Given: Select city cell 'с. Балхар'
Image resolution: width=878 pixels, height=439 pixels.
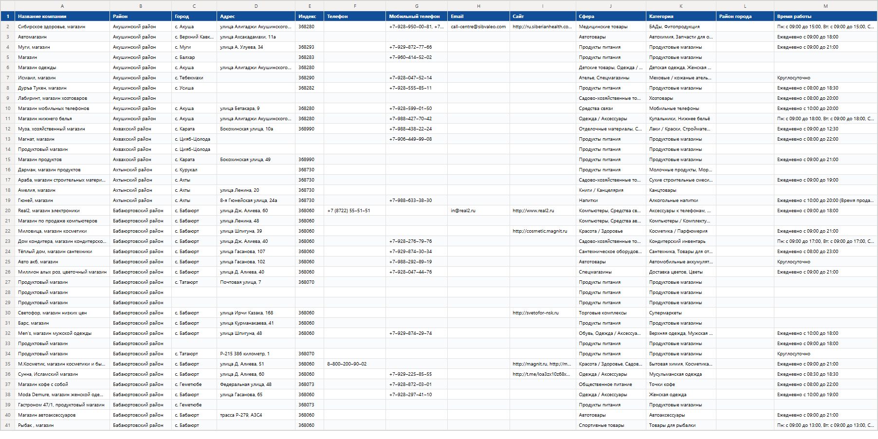Looking at the screenshot, I should [194, 57].
